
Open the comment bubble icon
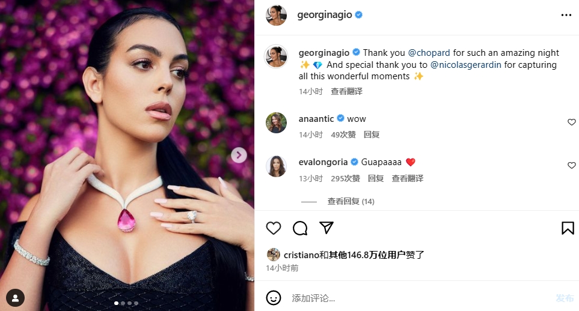(x=300, y=228)
